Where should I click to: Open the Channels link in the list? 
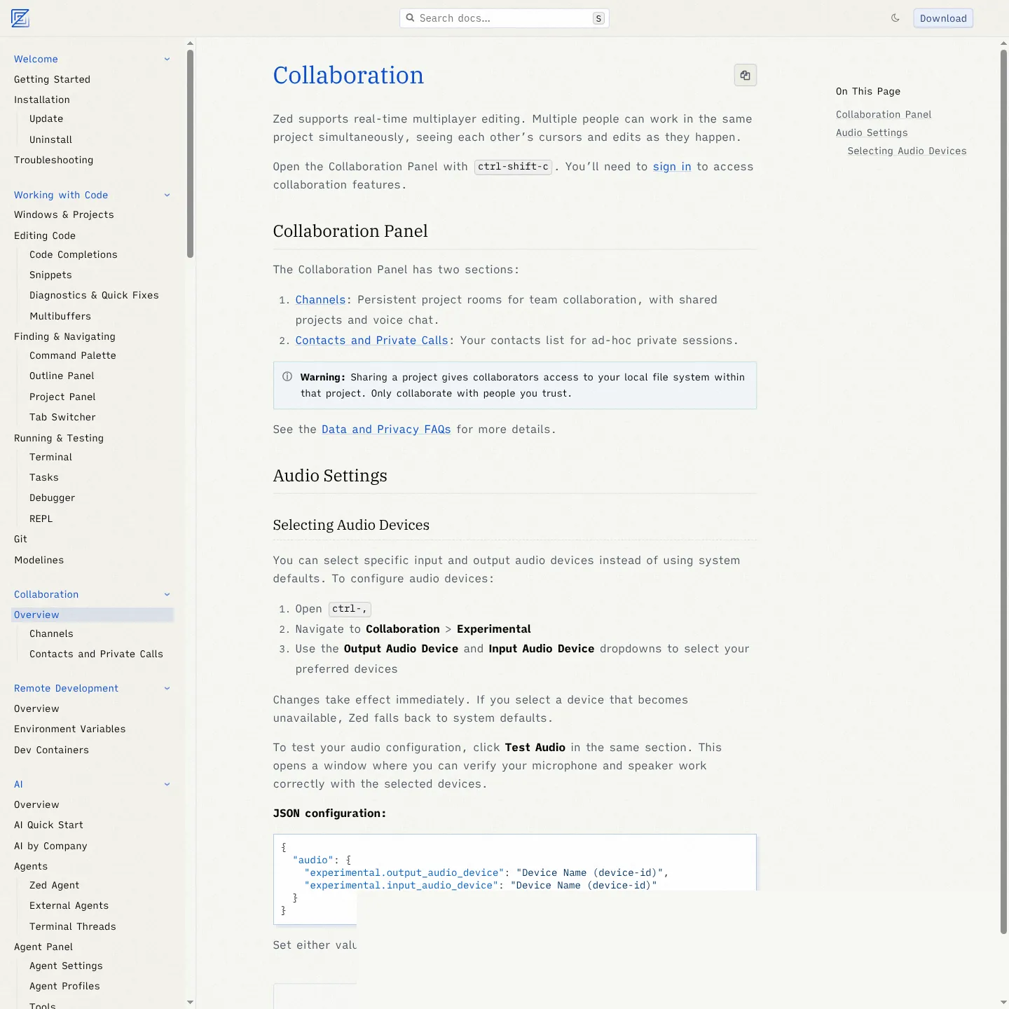320,300
